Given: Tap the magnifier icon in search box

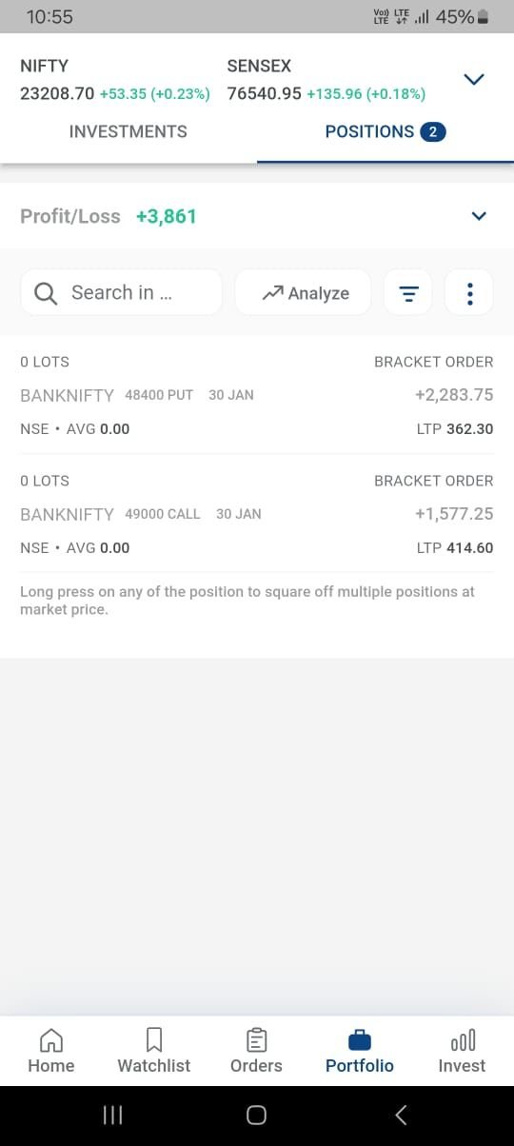Looking at the screenshot, I should tap(46, 293).
